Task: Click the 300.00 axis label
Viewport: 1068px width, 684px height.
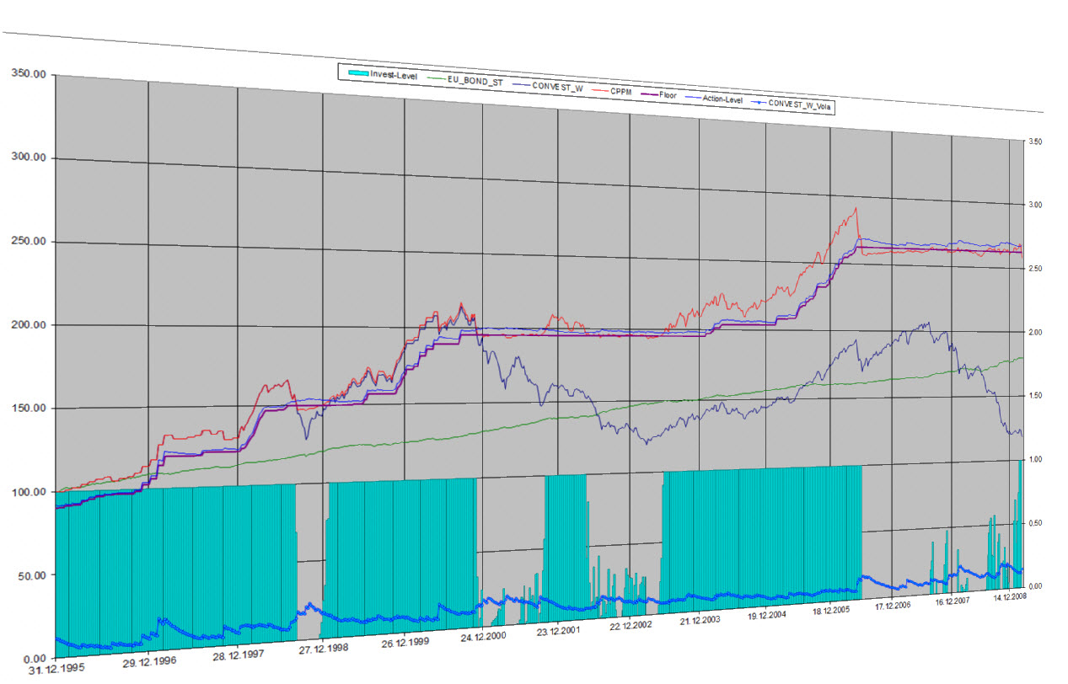Action: coord(30,158)
